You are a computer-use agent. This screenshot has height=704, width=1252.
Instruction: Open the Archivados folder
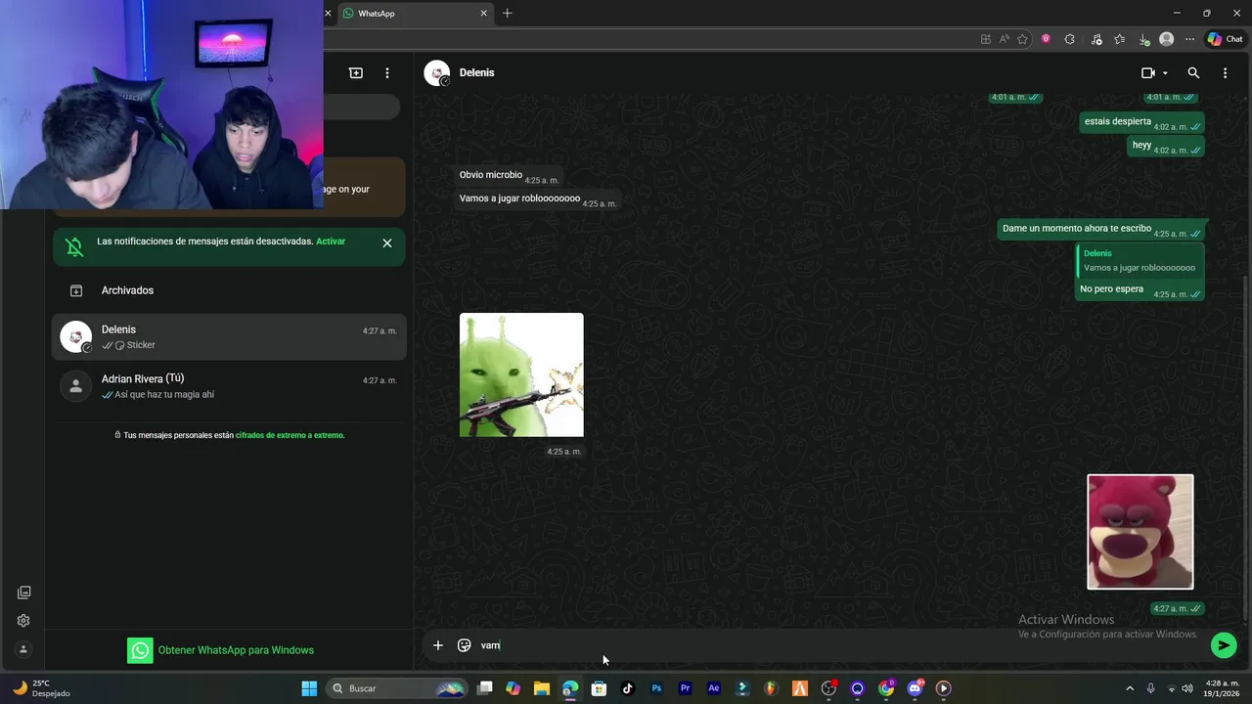coord(229,290)
